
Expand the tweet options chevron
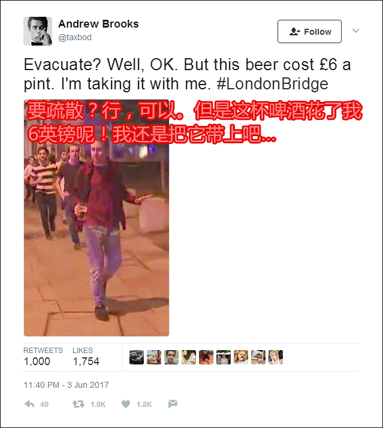coord(355,31)
